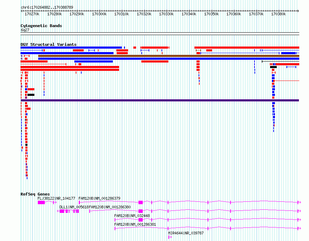Click the 170330k ruler label
Screen dimensions: 309x241
click(x=166, y=14)
